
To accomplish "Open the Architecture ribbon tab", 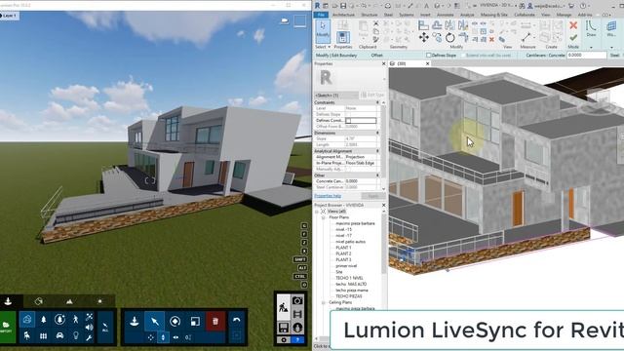I will [343, 15].
